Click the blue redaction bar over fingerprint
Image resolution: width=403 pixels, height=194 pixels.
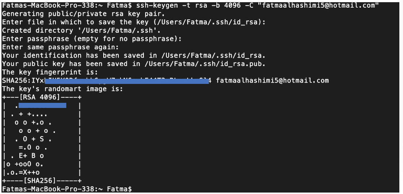[x=127, y=81]
